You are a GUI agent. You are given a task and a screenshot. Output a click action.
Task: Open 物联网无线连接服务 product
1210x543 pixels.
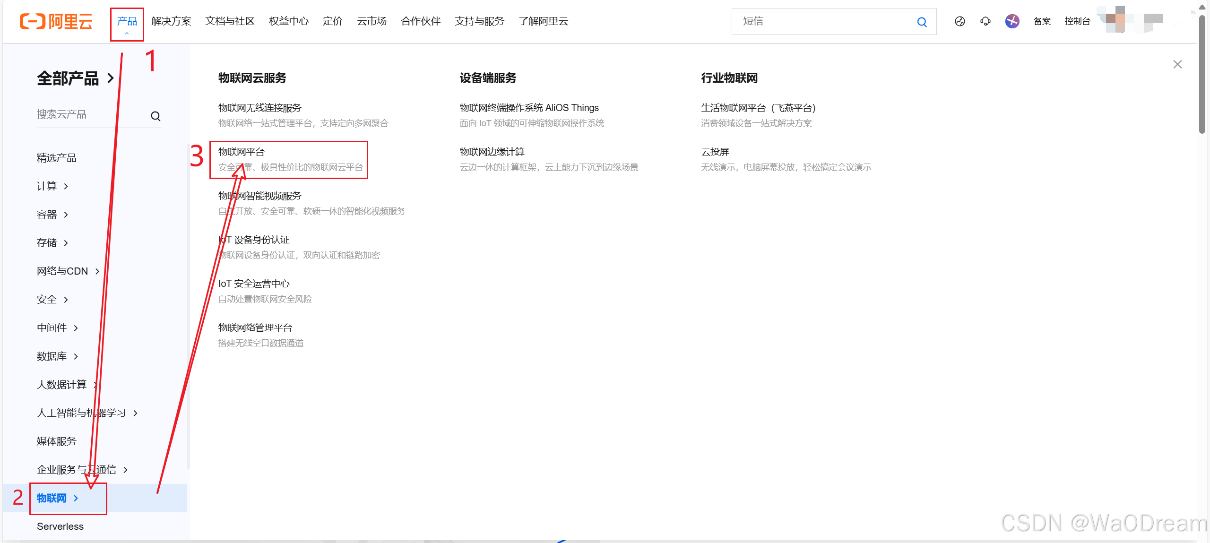click(x=259, y=108)
